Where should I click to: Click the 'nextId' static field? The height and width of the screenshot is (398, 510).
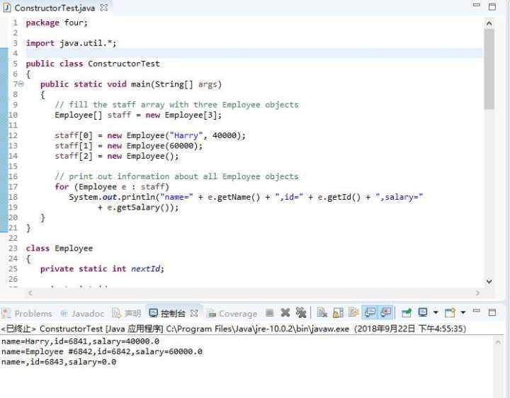click(145, 269)
